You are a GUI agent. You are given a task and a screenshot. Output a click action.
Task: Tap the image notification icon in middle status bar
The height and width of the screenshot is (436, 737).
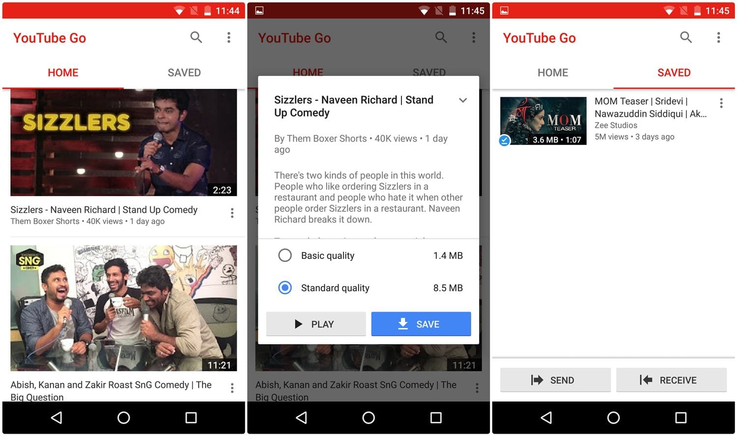coord(259,10)
